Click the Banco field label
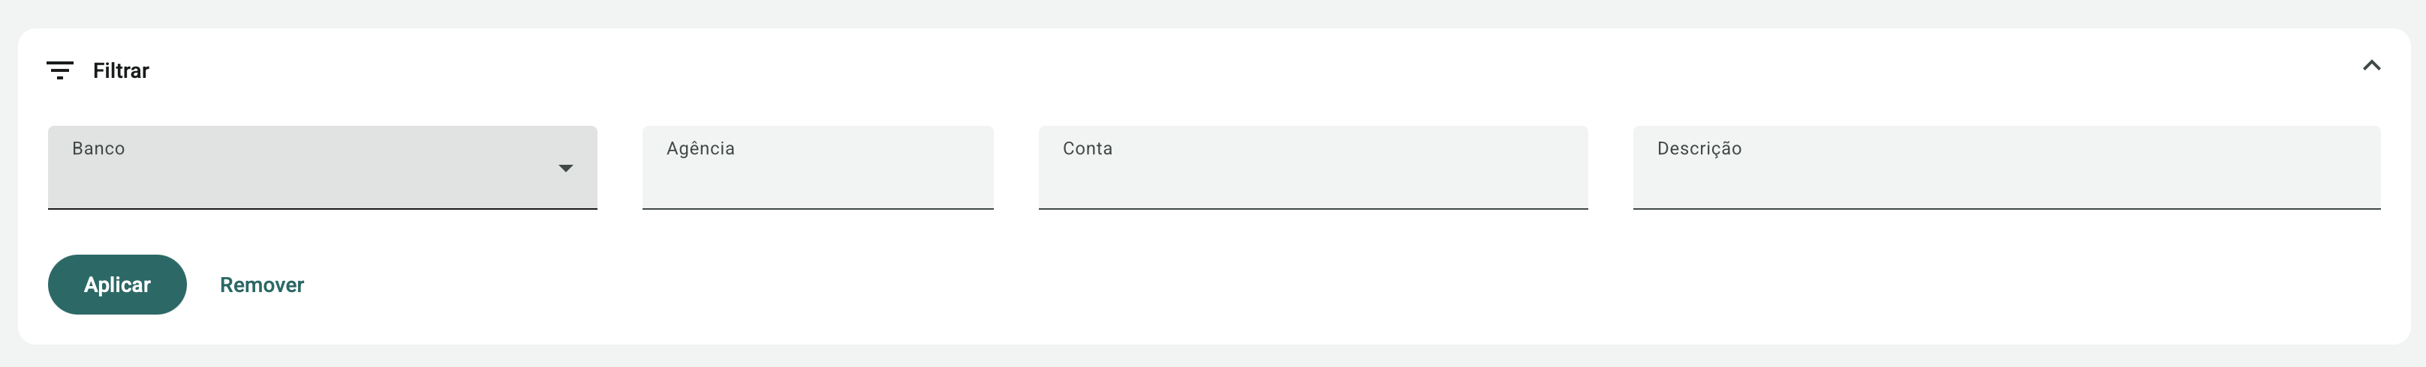Viewport: 2426px width, 367px height. [98, 148]
